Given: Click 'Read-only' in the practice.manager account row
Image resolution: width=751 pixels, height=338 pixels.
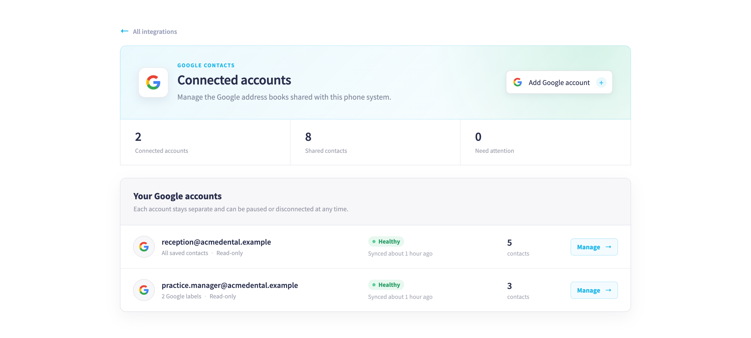Looking at the screenshot, I should pos(223,296).
